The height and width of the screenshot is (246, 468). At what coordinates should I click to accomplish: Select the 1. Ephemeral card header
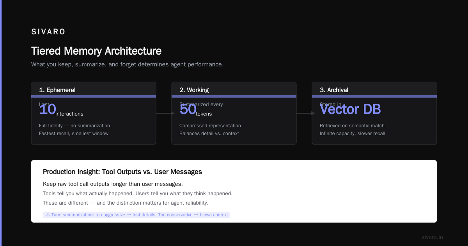(x=94, y=90)
